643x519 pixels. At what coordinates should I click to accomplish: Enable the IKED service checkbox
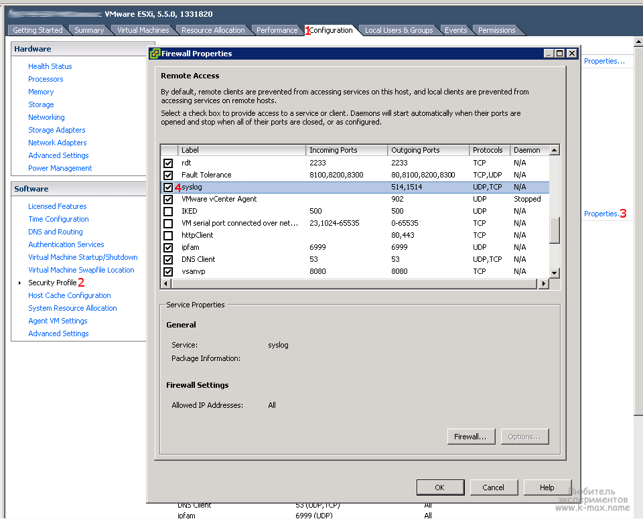(168, 212)
